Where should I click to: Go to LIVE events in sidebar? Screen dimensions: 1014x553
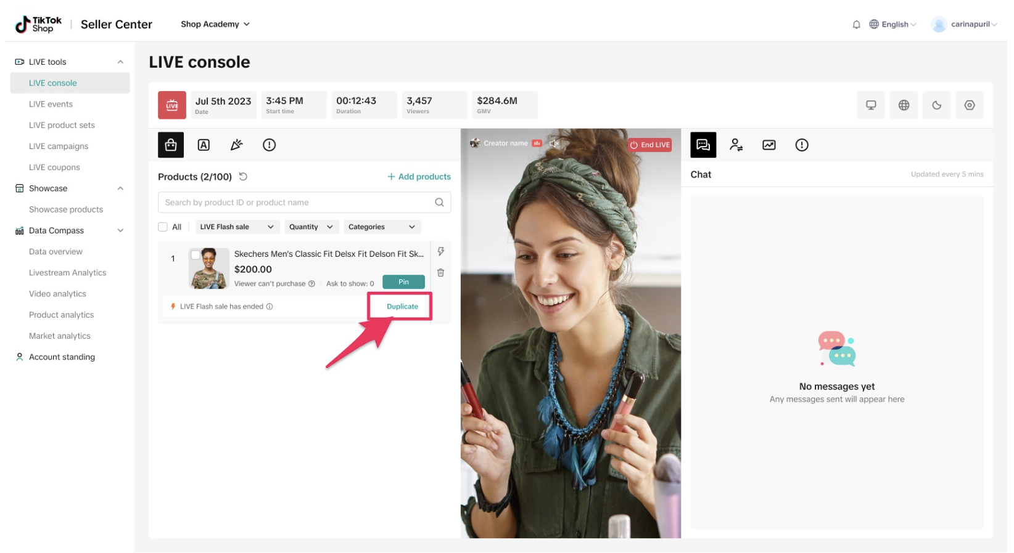point(51,104)
